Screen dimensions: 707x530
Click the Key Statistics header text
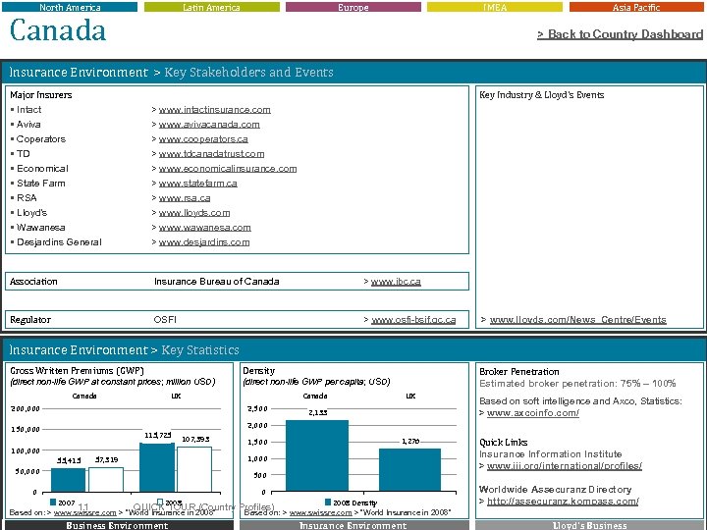[x=200, y=350]
